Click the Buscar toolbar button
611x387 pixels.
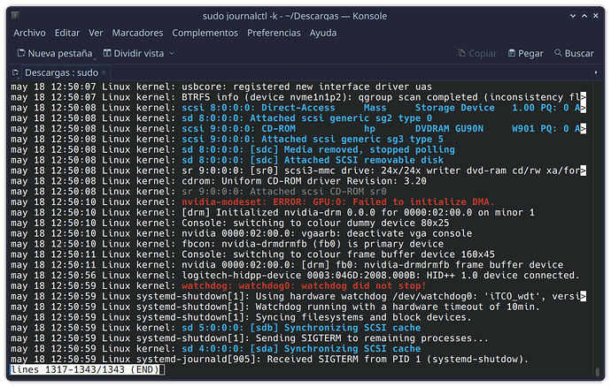click(575, 53)
